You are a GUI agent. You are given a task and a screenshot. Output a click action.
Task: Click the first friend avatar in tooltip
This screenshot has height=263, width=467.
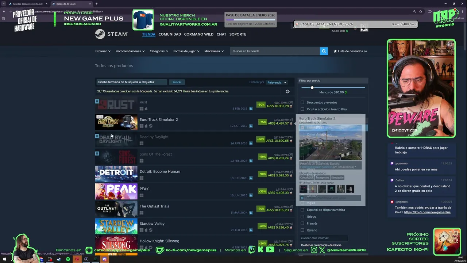pos(303,189)
